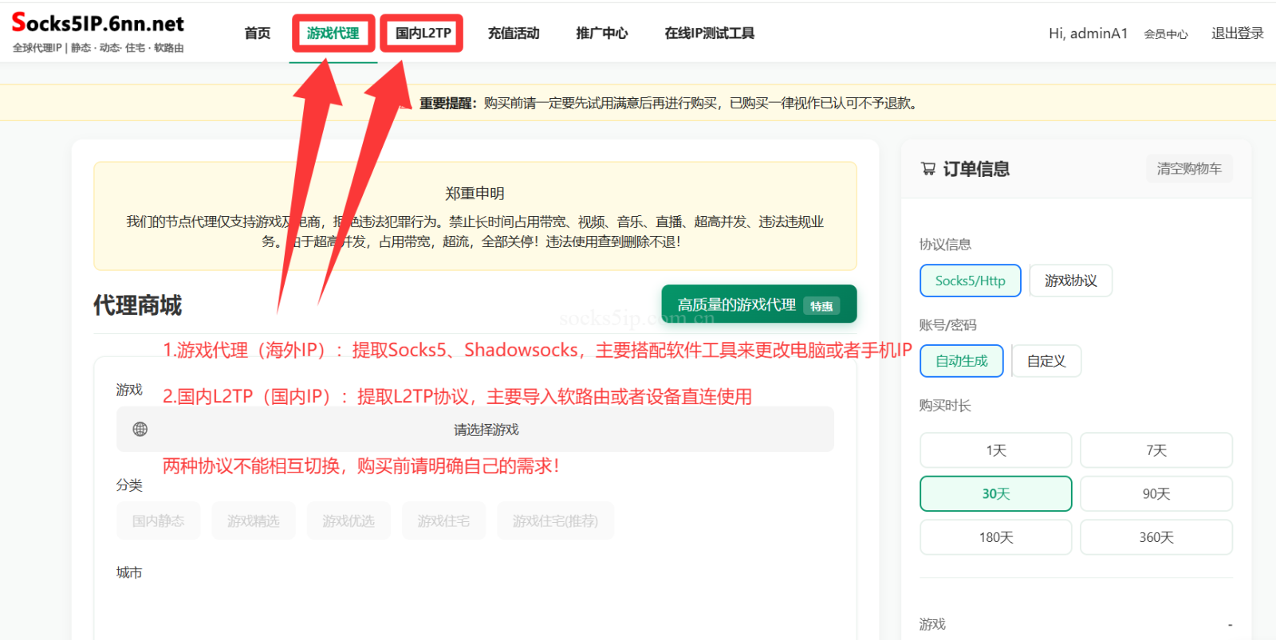Select 游戏协议 protocol option

1071,281
